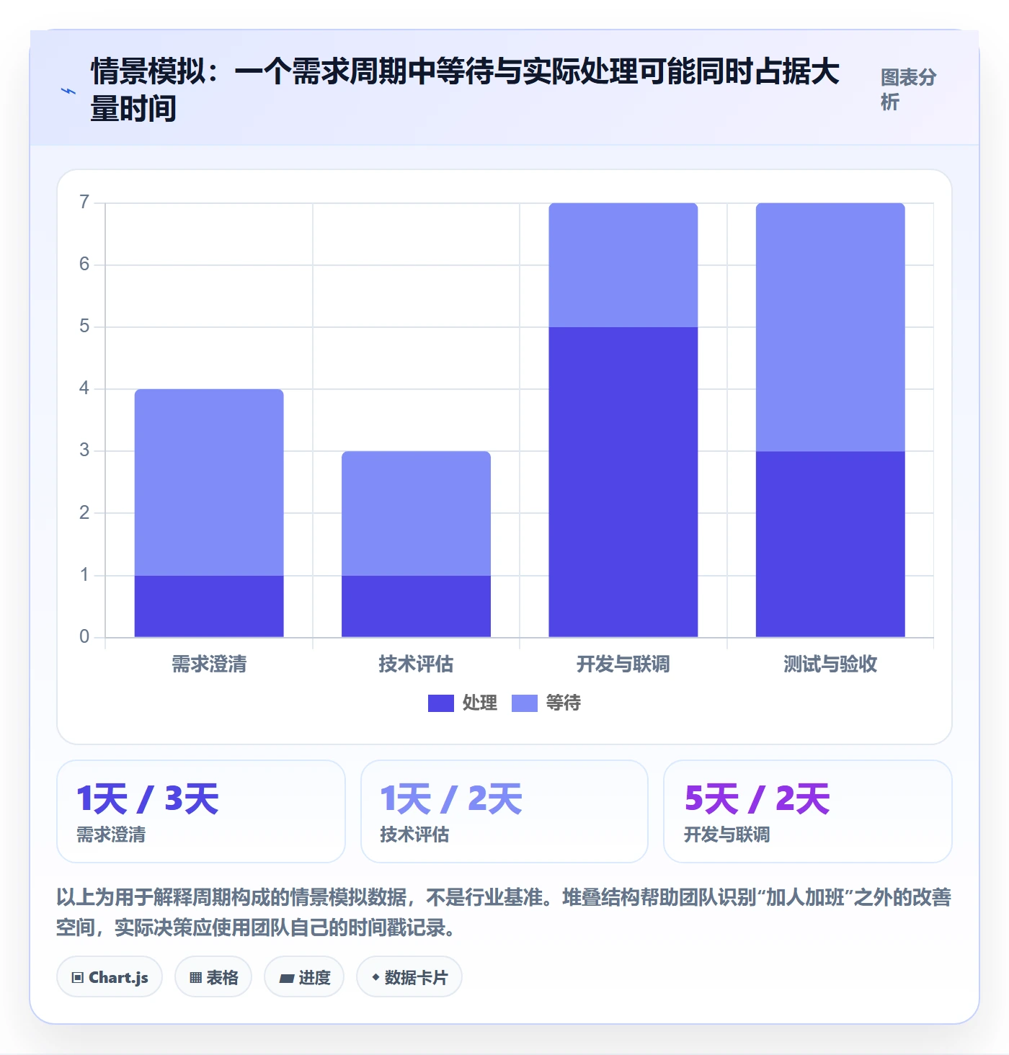
Task: Click the explanatory paragraph starting 以上为用于解释
Action: [x=504, y=912]
